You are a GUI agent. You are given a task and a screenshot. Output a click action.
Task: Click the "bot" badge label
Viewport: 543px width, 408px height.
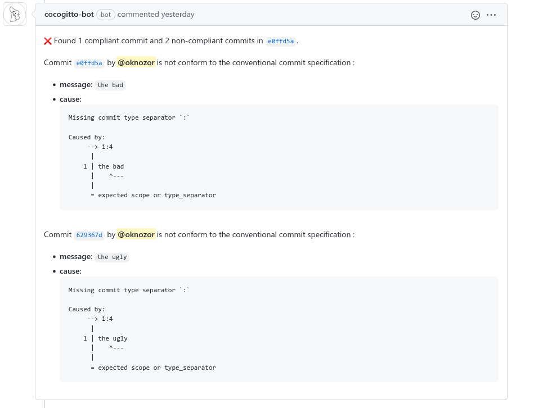tap(105, 15)
